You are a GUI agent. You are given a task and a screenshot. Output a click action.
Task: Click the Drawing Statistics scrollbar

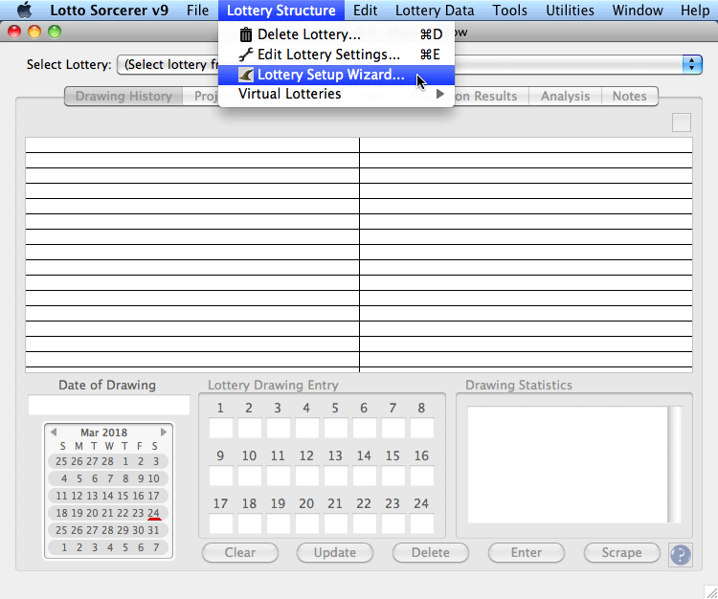tap(675, 464)
